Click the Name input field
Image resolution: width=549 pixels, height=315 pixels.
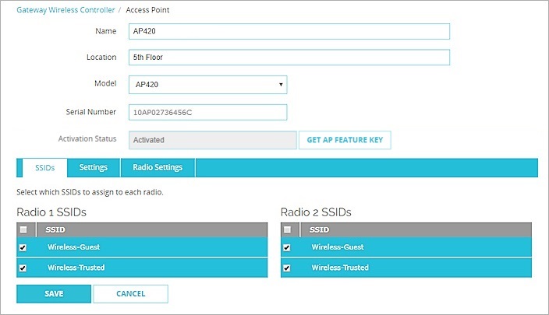tap(289, 31)
